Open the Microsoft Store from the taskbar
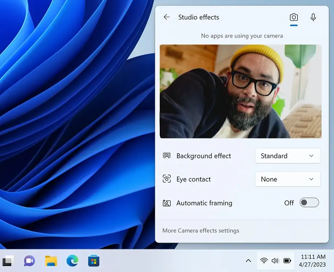The image size is (334, 272). point(94,261)
